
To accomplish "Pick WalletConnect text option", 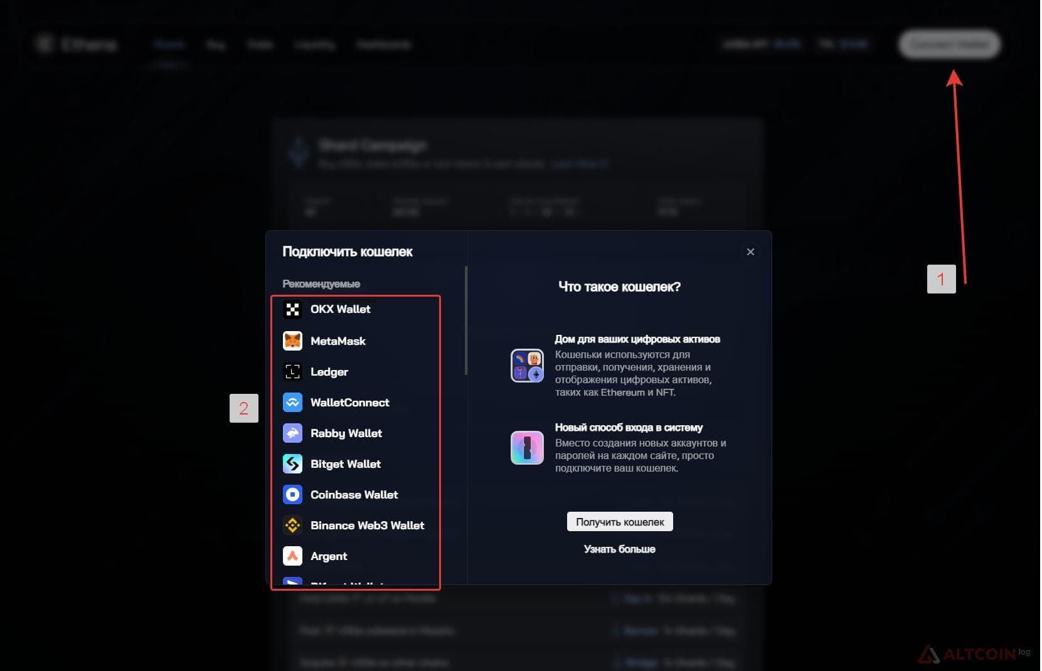I will (350, 403).
